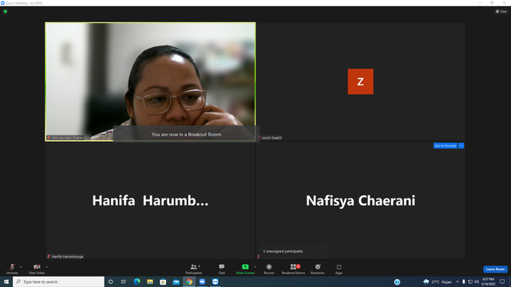Click the green encryption shield icon
Viewport: 511px width, 287px height.
(x=6, y=11)
